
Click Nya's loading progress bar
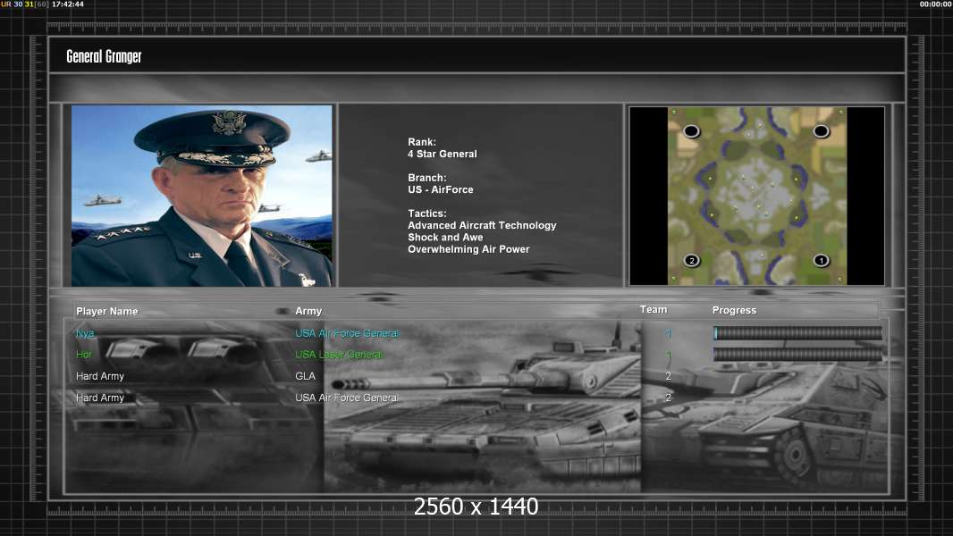[x=797, y=332]
